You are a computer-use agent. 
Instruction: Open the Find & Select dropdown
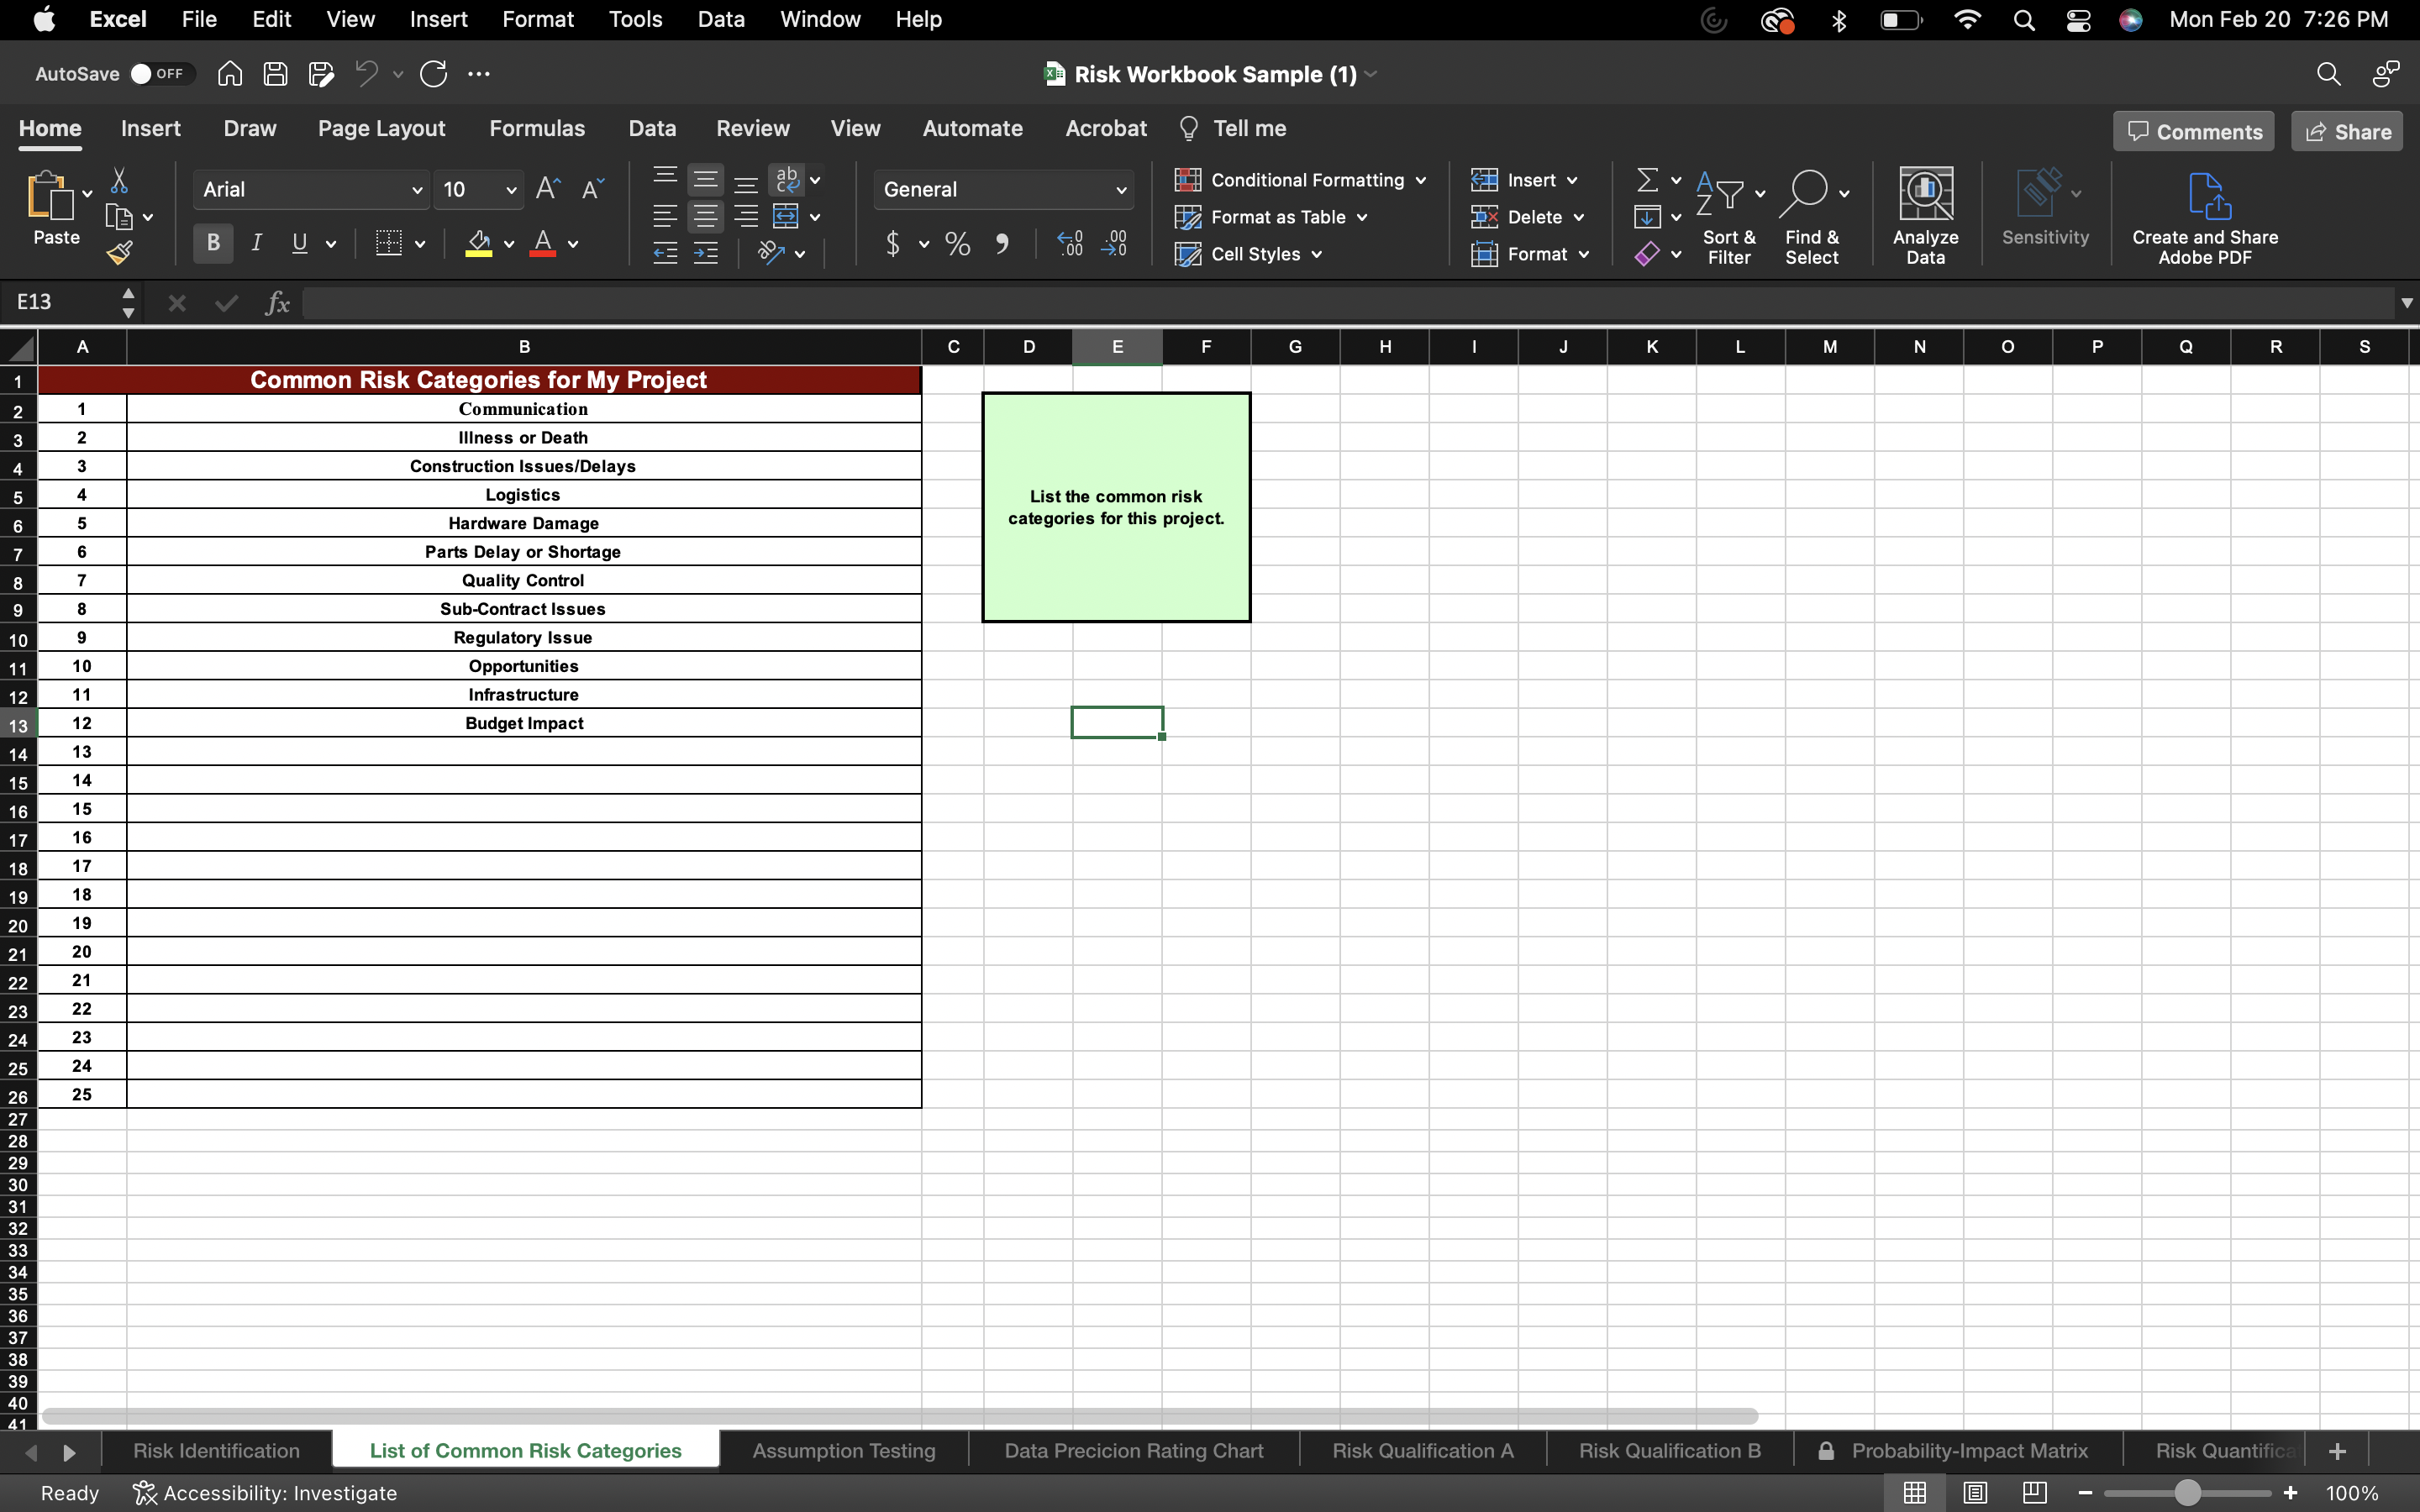pos(1844,194)
